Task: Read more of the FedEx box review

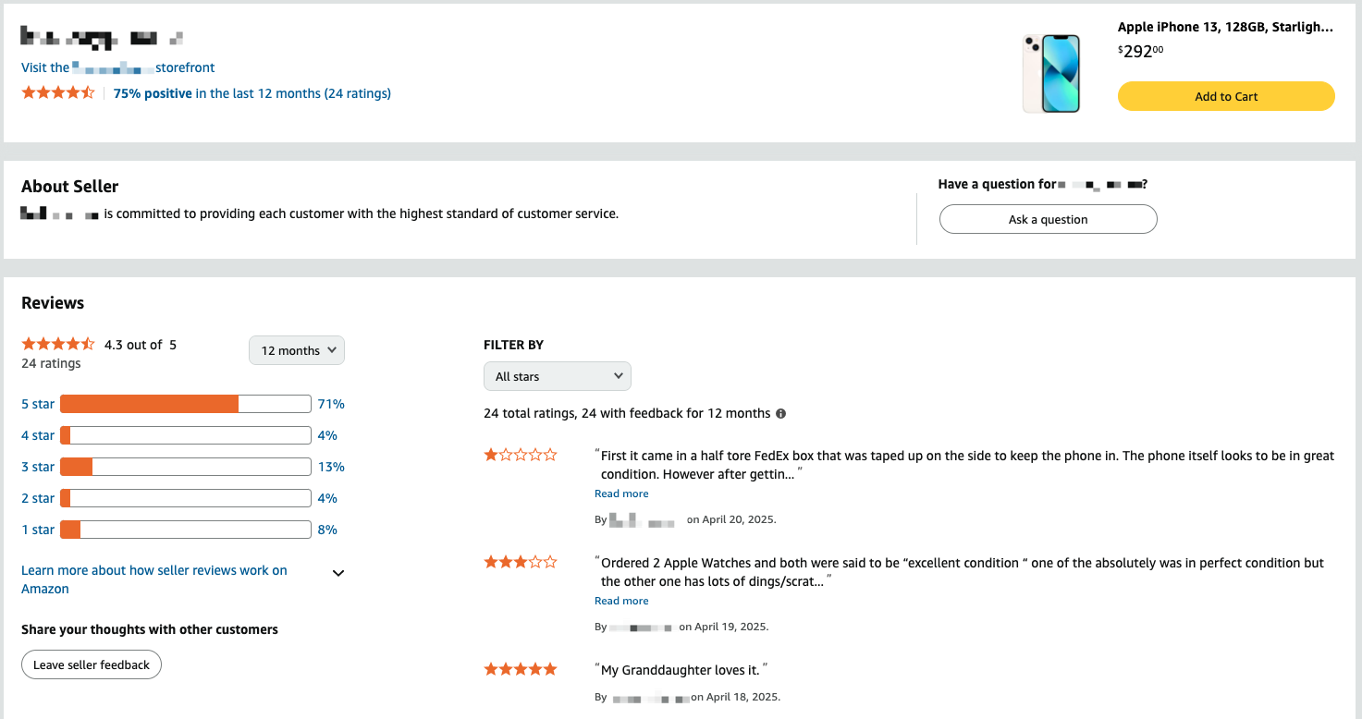Action: point(621,494)
